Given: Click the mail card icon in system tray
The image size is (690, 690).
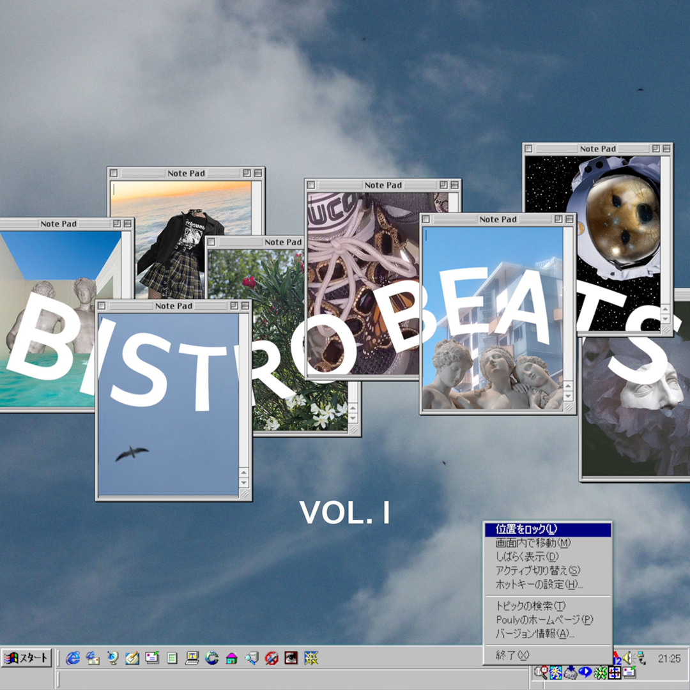Looking at the screenshot, I should tap(629, 672).
